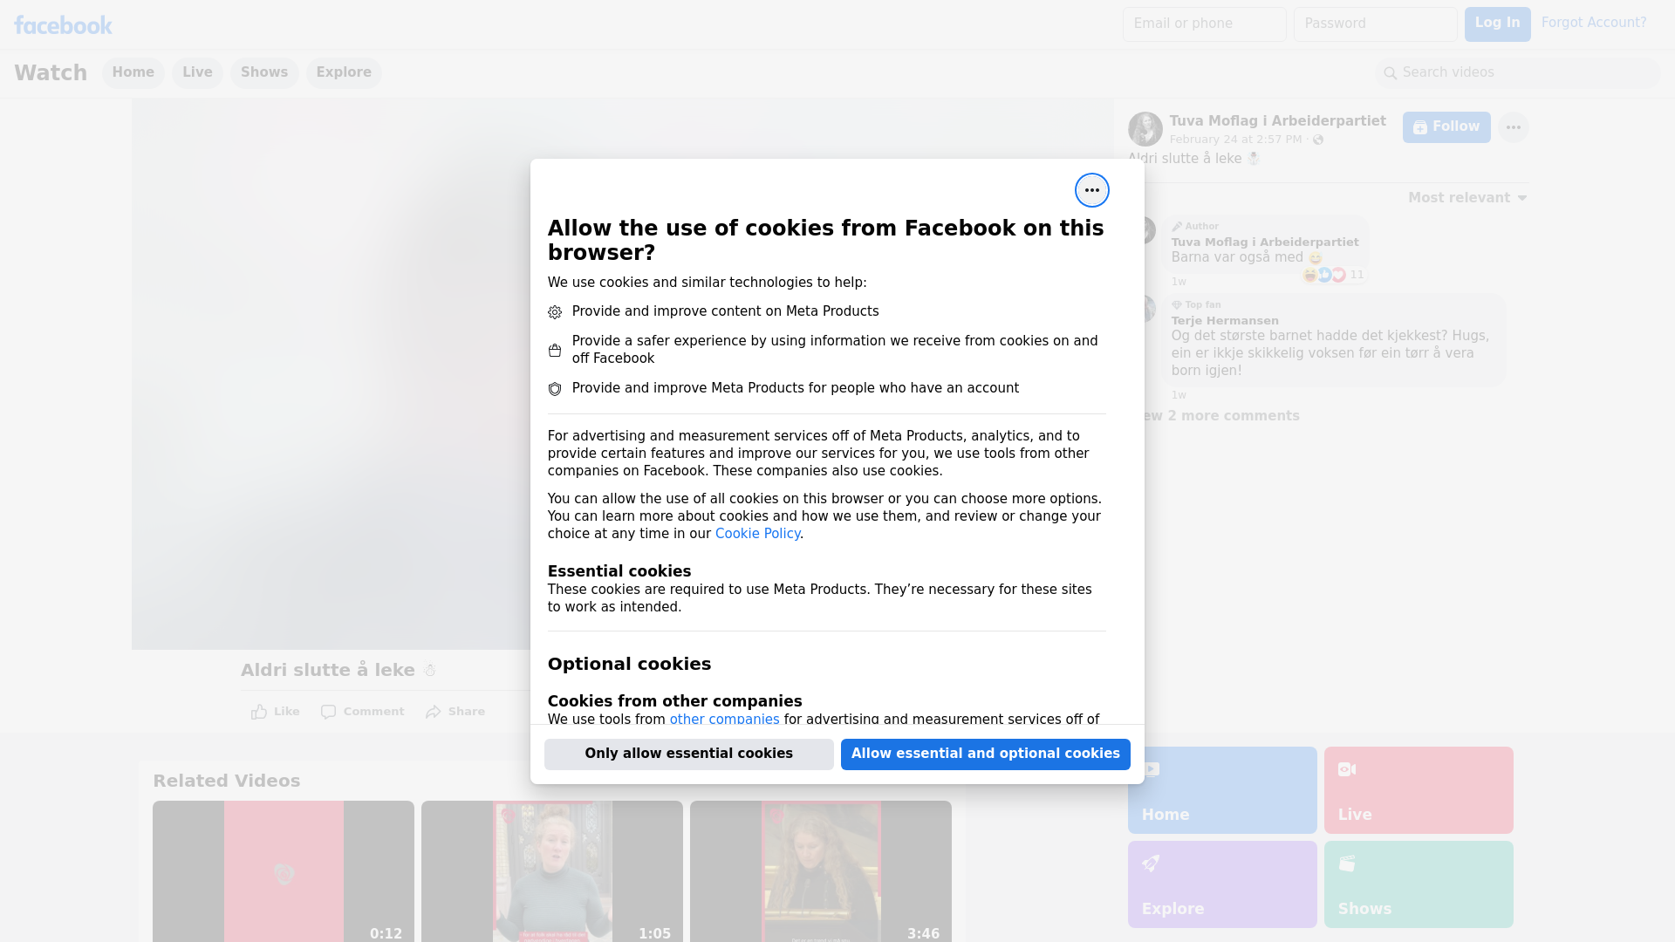The image size is (1675, 942).
Task: Select the Explore tab in Watch navigation
Action: tap(344, 72)
